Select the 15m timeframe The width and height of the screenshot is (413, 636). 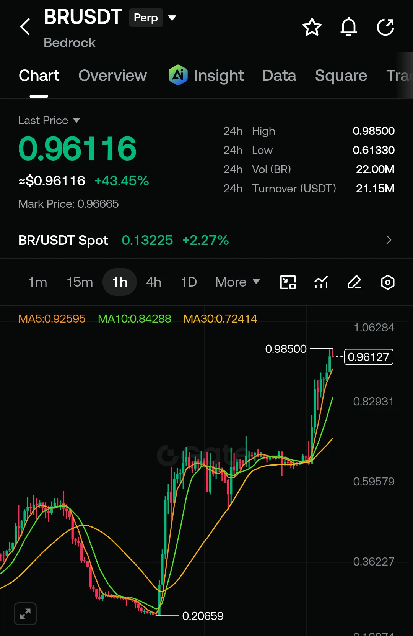coord(80,282)
